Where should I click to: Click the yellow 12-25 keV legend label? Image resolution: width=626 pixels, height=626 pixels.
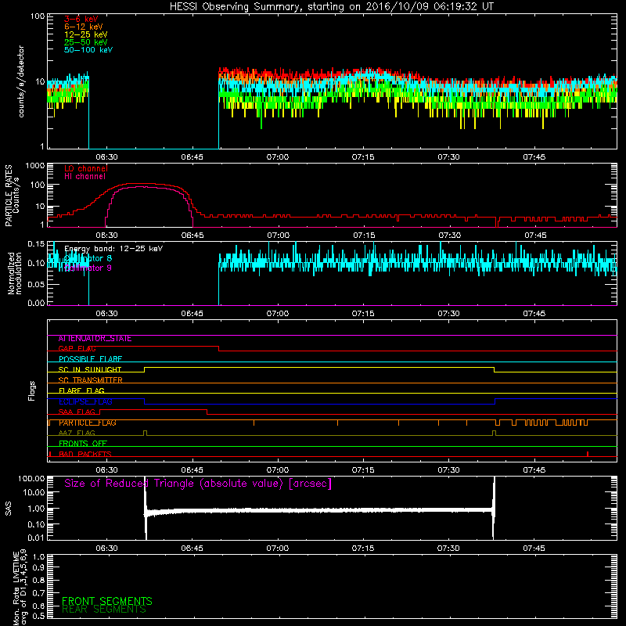[x=86, y=34]
